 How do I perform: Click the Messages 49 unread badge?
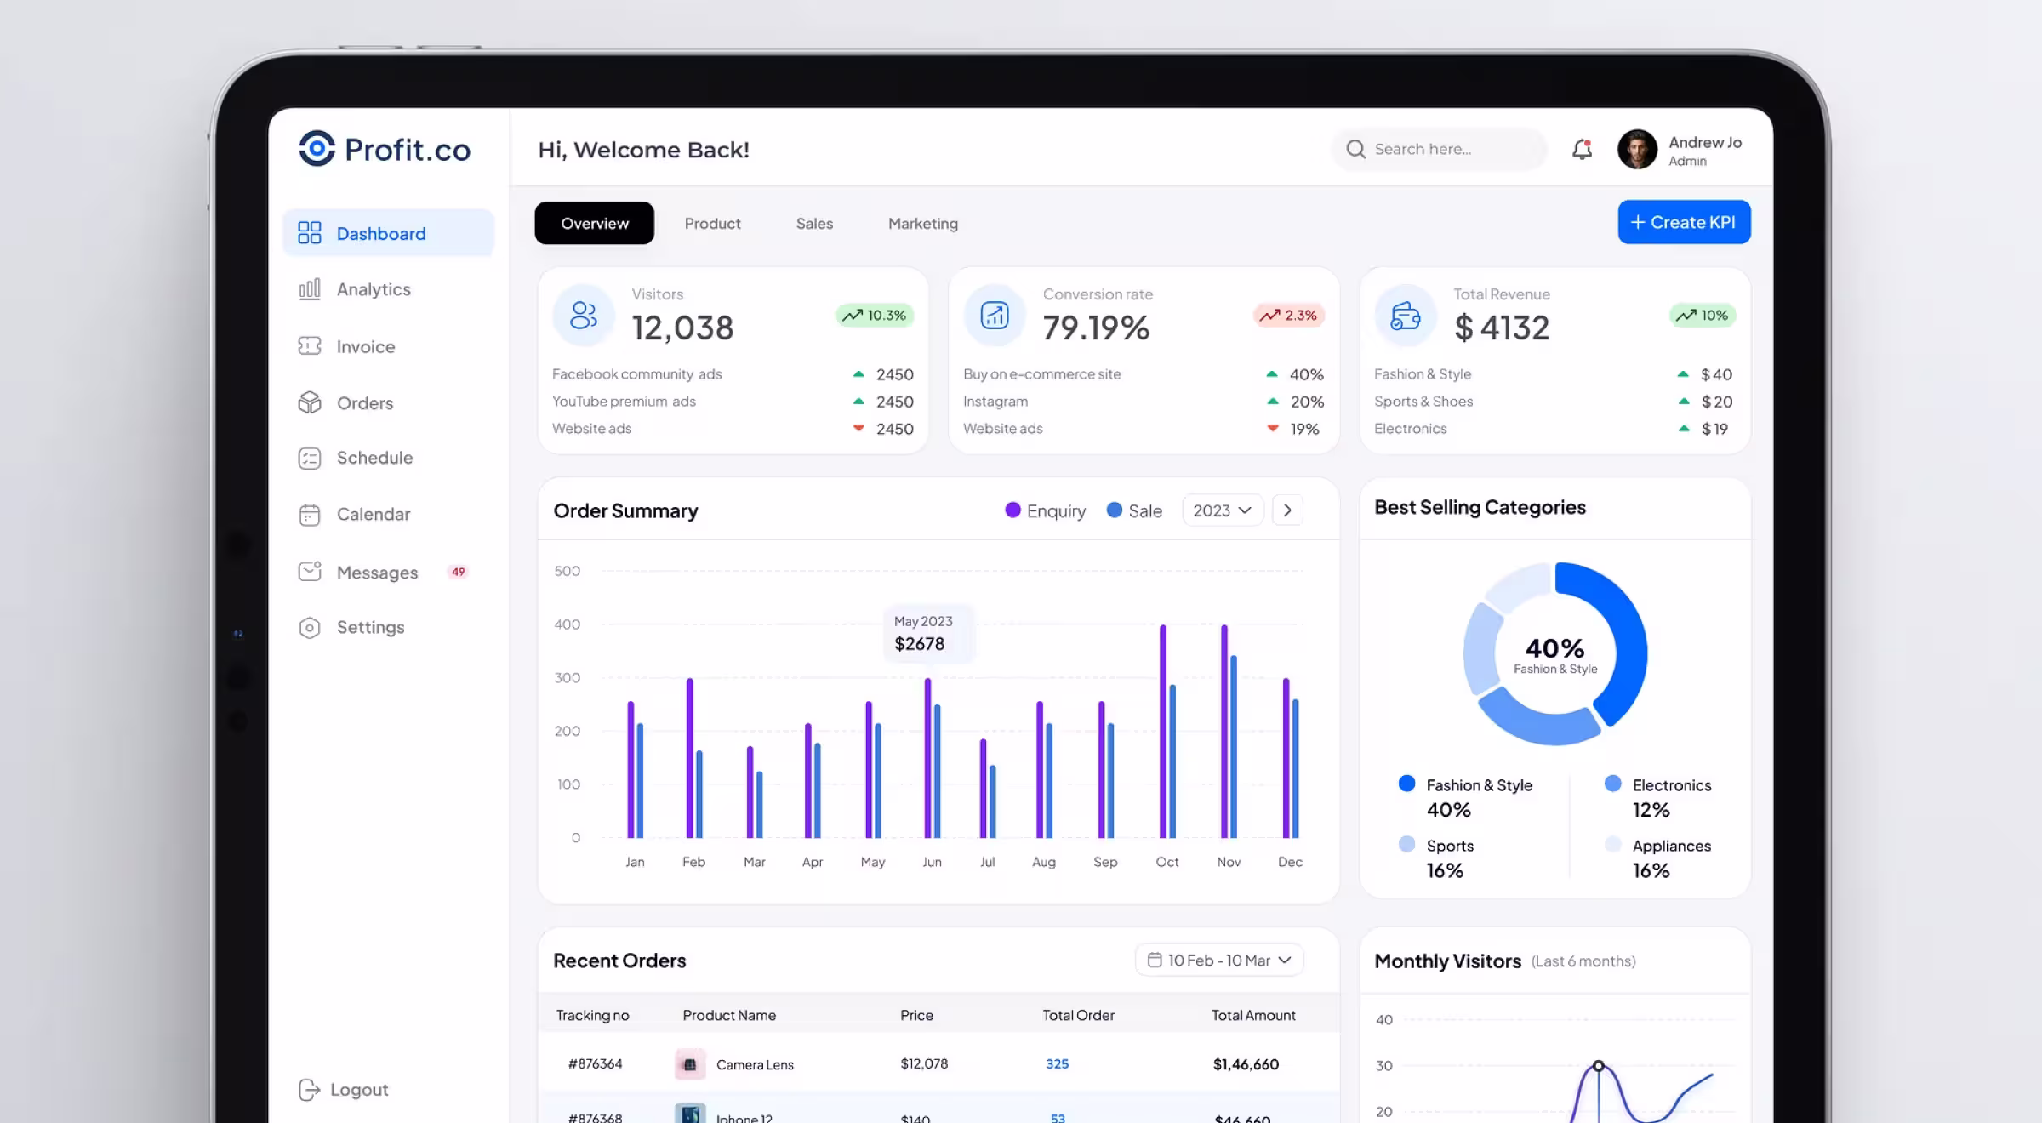tap(458, 572)
